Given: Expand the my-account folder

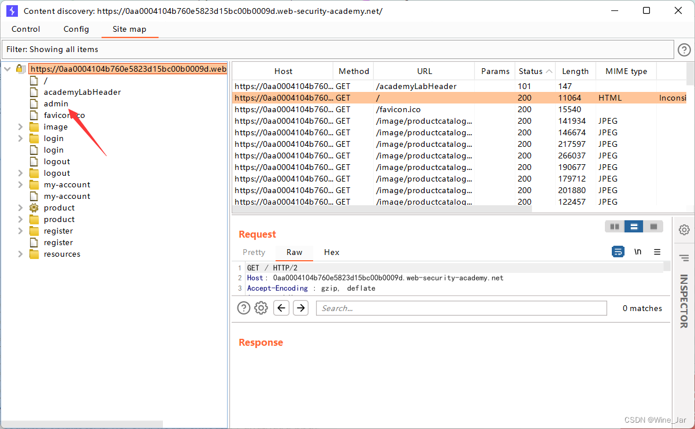Looking at the screenshot, I should coord(21,184).
